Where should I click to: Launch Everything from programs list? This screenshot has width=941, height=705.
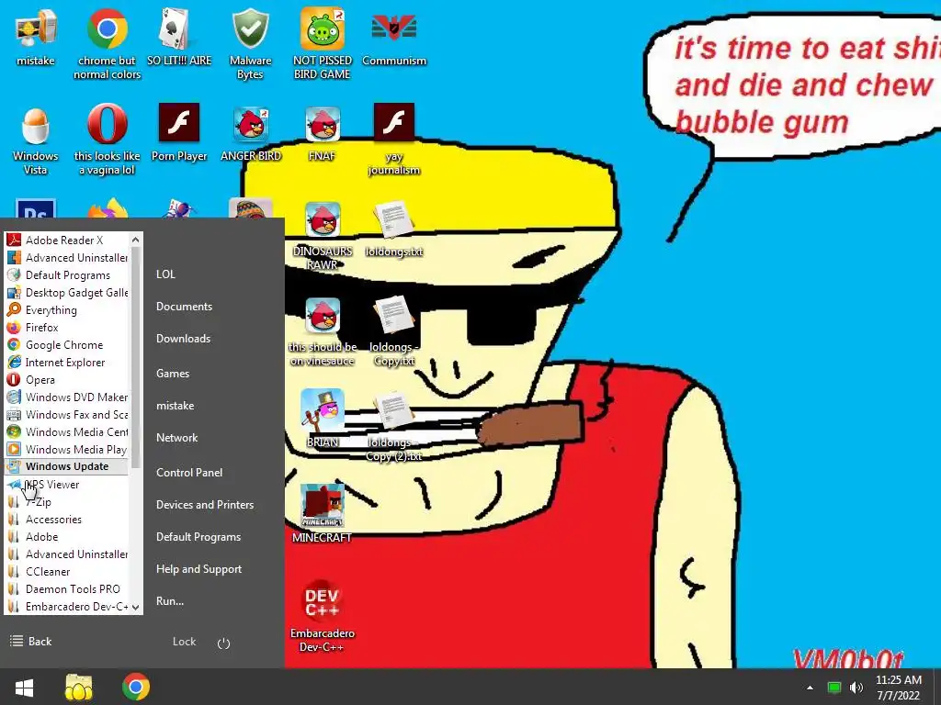coord(66,310)
